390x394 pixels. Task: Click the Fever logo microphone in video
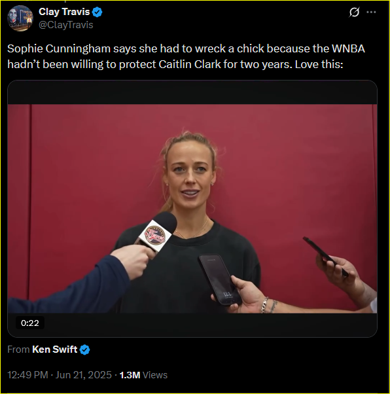click(x=156, y=233)
